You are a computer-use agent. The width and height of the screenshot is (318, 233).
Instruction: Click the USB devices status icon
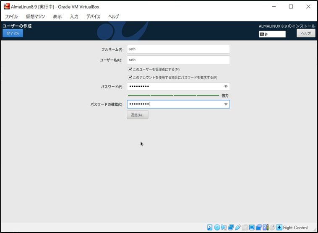coord(238,227)
